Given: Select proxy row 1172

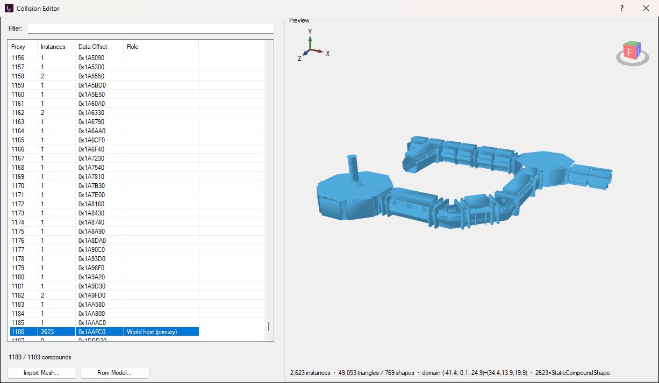Looking at the screenshot, I should click(104, 204).
